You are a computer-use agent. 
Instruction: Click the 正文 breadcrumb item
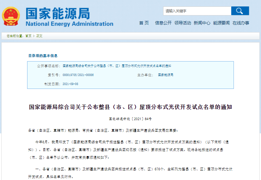(39, 36)
